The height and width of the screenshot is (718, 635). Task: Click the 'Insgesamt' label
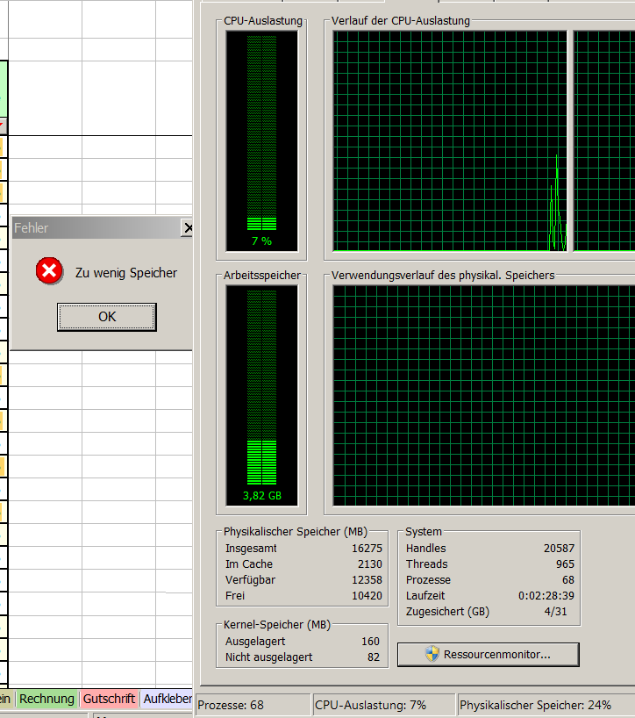251,548
